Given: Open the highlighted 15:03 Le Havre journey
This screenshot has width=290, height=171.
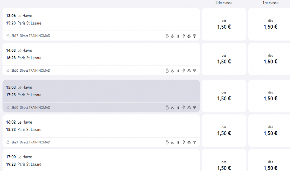Looking at the screenshot, I should pos(101,96).
